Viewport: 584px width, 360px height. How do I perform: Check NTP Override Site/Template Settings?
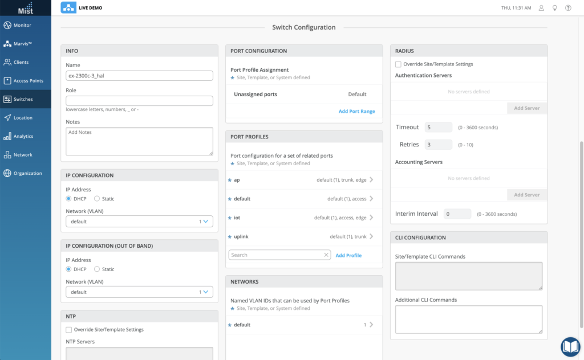pyautogui.click(x=69, y=330)
